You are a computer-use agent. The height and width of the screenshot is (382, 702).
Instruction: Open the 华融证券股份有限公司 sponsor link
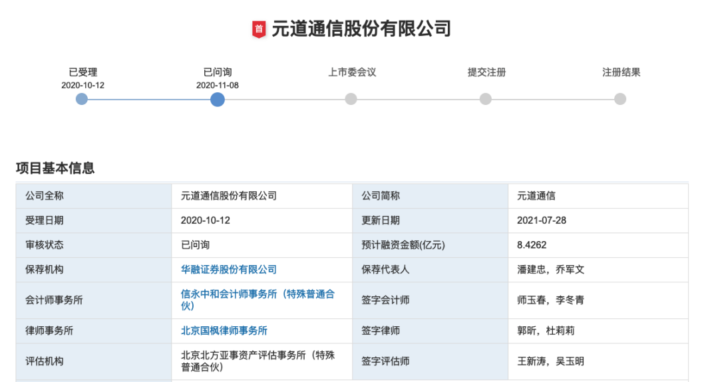228,270
